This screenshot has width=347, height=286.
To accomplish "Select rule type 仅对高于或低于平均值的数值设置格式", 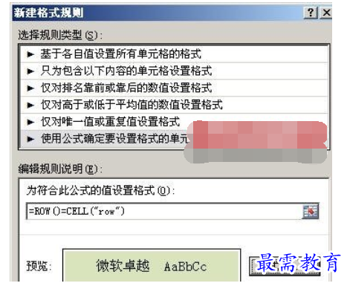I will coord(174,105).
